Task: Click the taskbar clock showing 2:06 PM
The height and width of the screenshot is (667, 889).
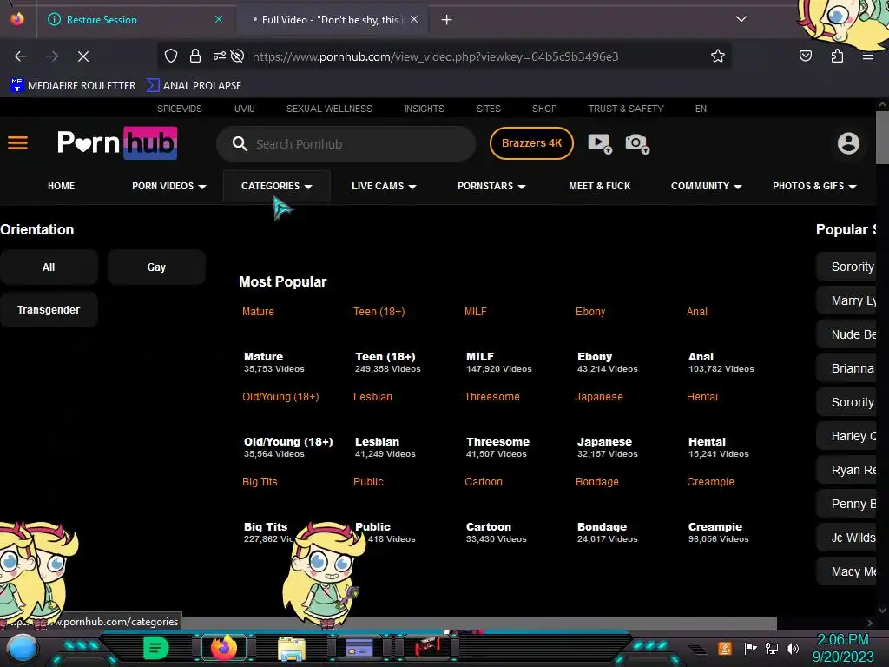Action: (x=843, y=648)
